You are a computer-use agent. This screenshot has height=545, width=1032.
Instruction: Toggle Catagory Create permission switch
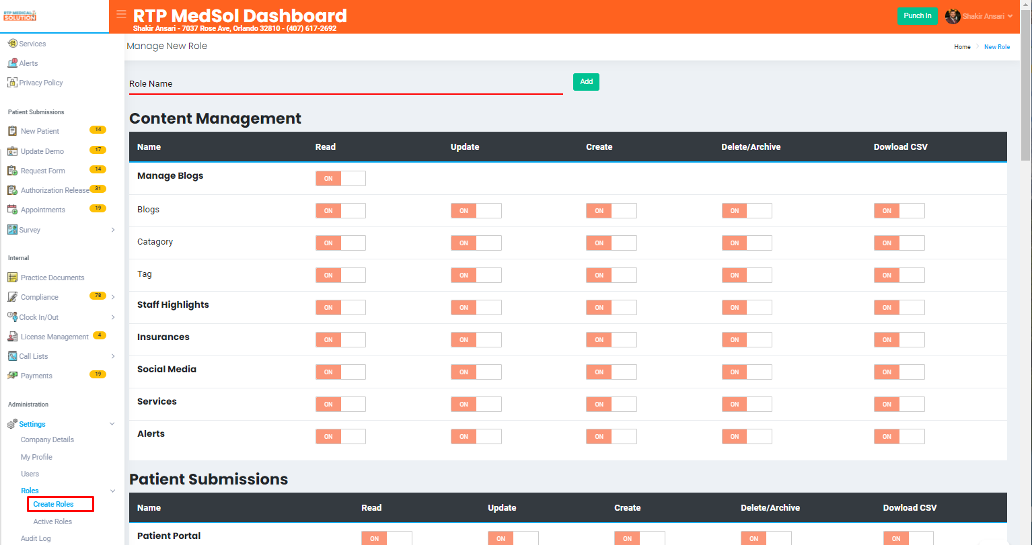pos(611,243)
